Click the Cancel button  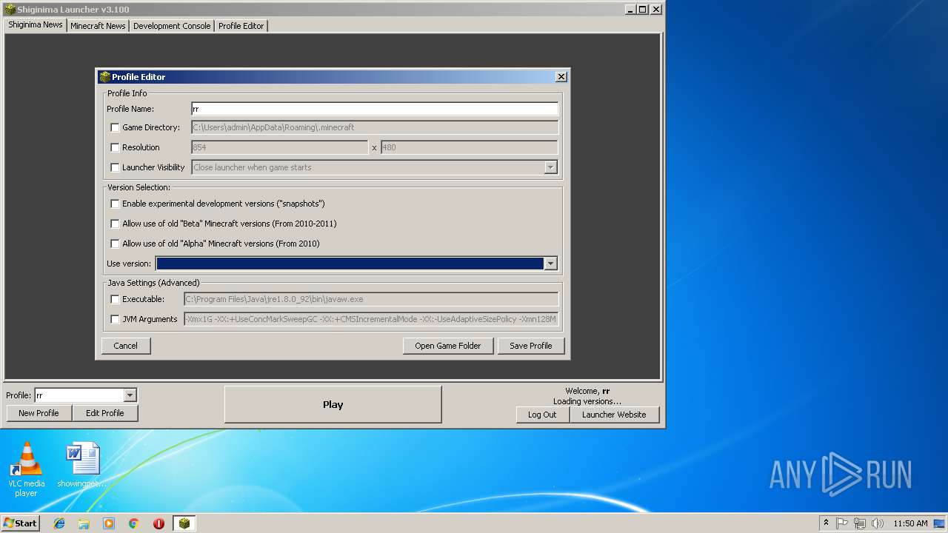126,346
